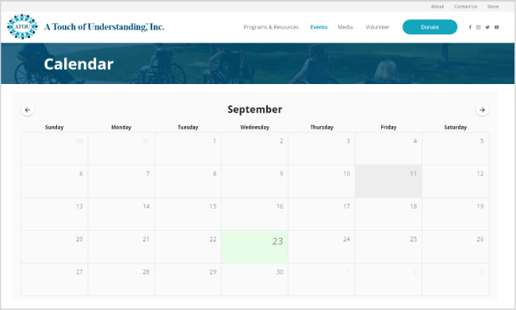Viewport: 516px width, 310px height.
Task: Follow the Contact Us link
Action: [465, 6]
